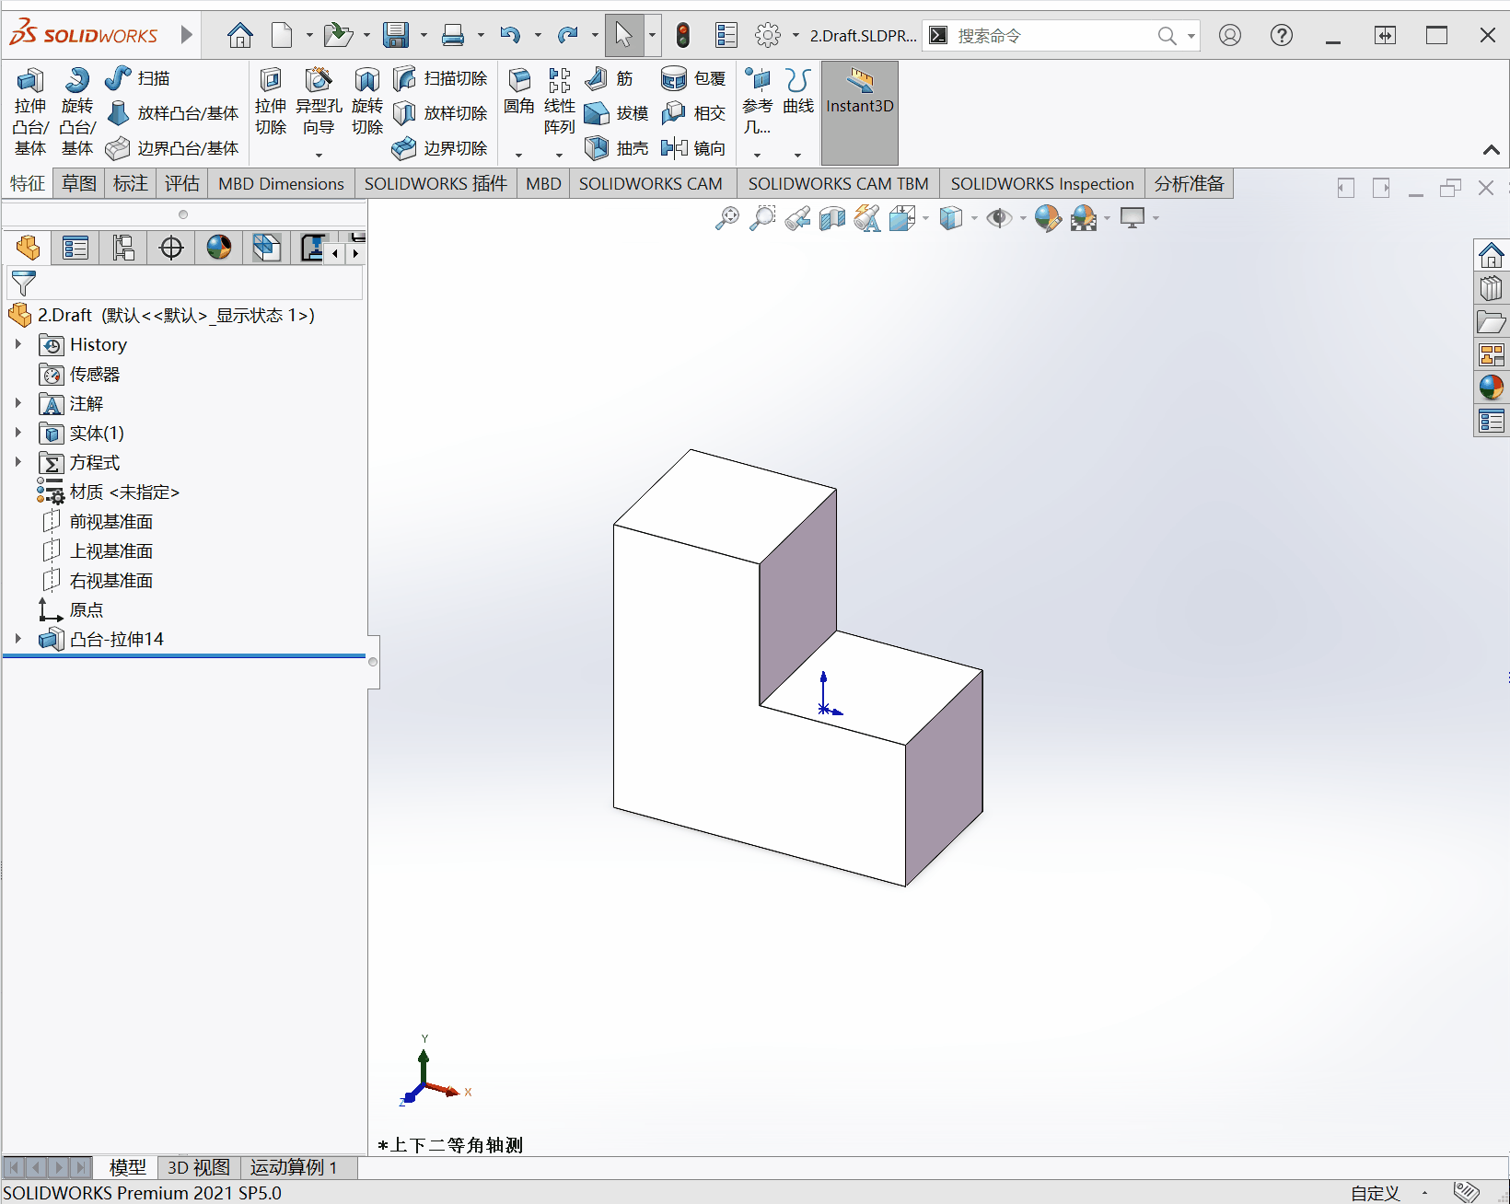The image size is (1510, 1204).
Task: Click the Undo arrow button
Action: (x=510, y=36)
